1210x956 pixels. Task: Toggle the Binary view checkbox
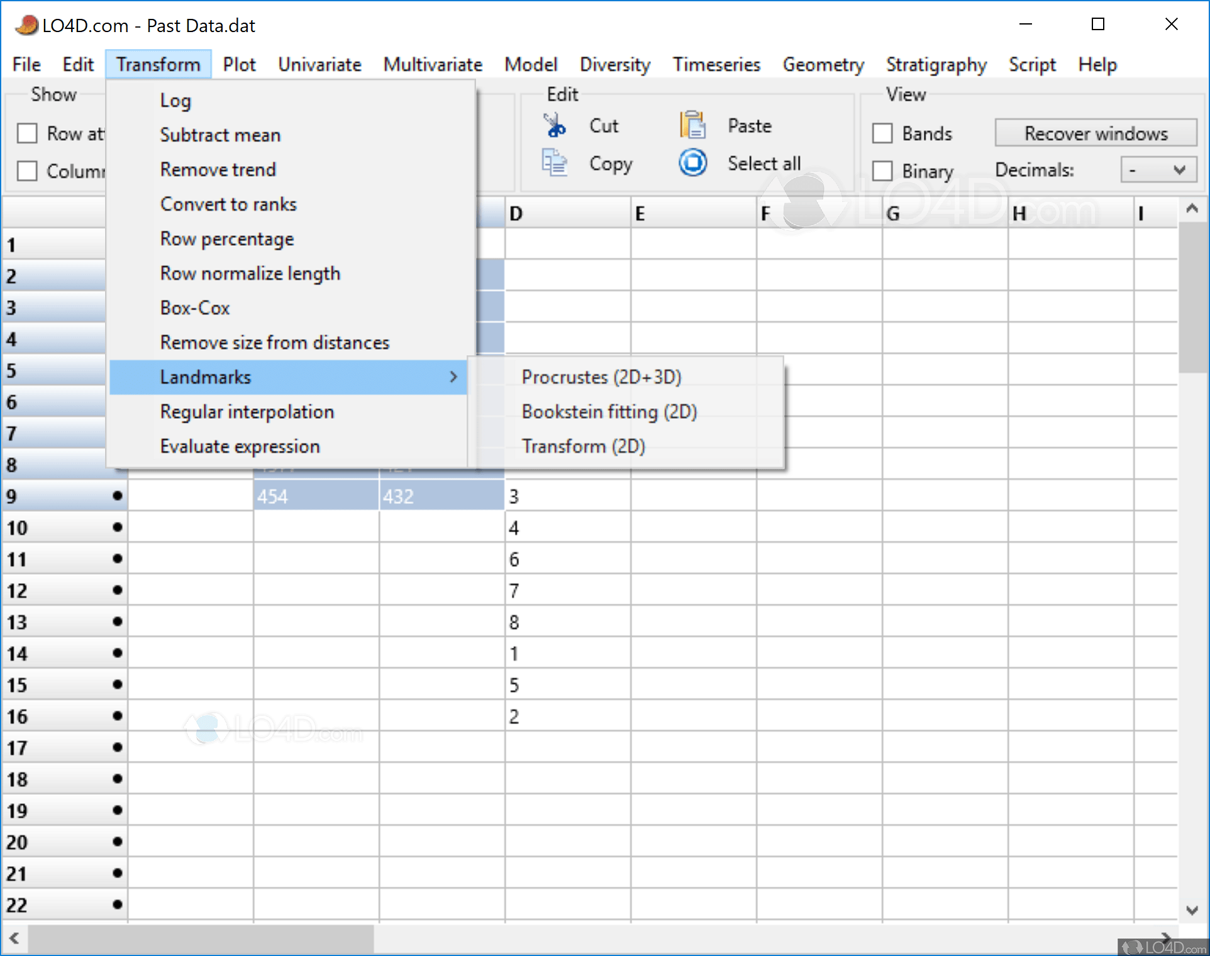[x=882, y=171]
